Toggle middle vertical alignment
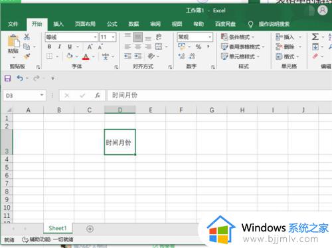This screenshot has height=248, width=332. pyautogui.click(x=138, y=37)
